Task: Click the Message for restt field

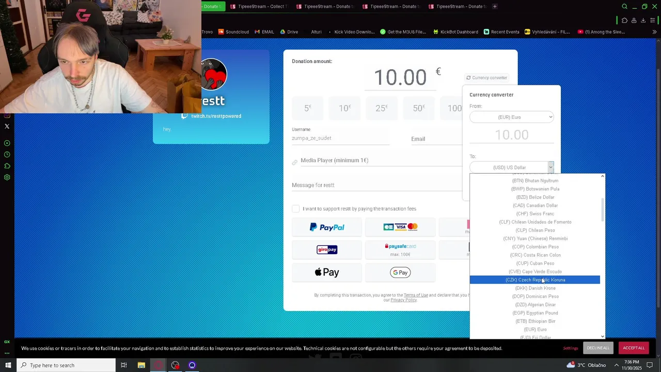Action: pos(377,185)
